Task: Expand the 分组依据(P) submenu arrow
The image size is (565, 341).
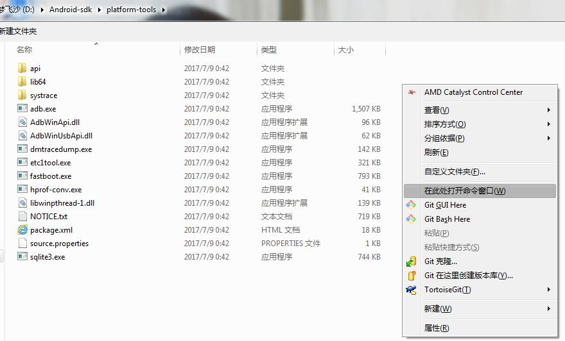Action: [x=548, y=138]
